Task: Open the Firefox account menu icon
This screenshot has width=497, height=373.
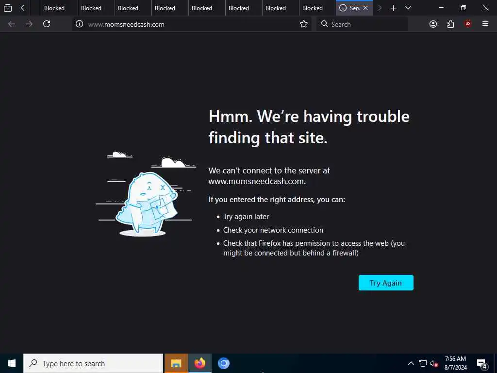Action: (x=433, y=24)
